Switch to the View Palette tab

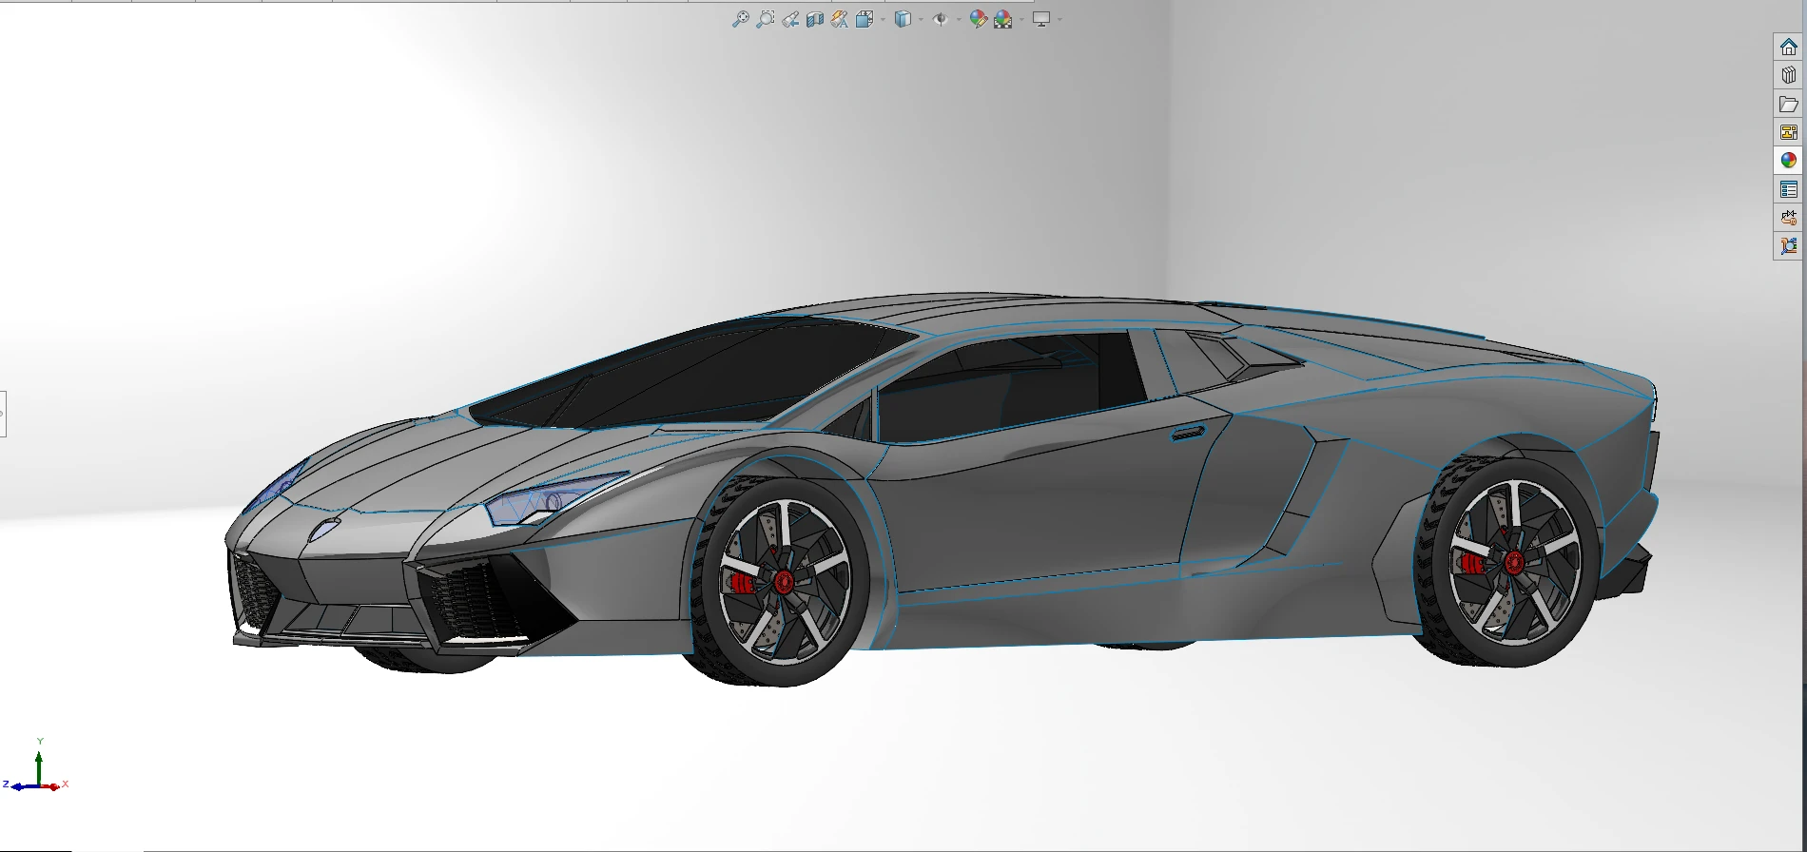coord(1789,132)
